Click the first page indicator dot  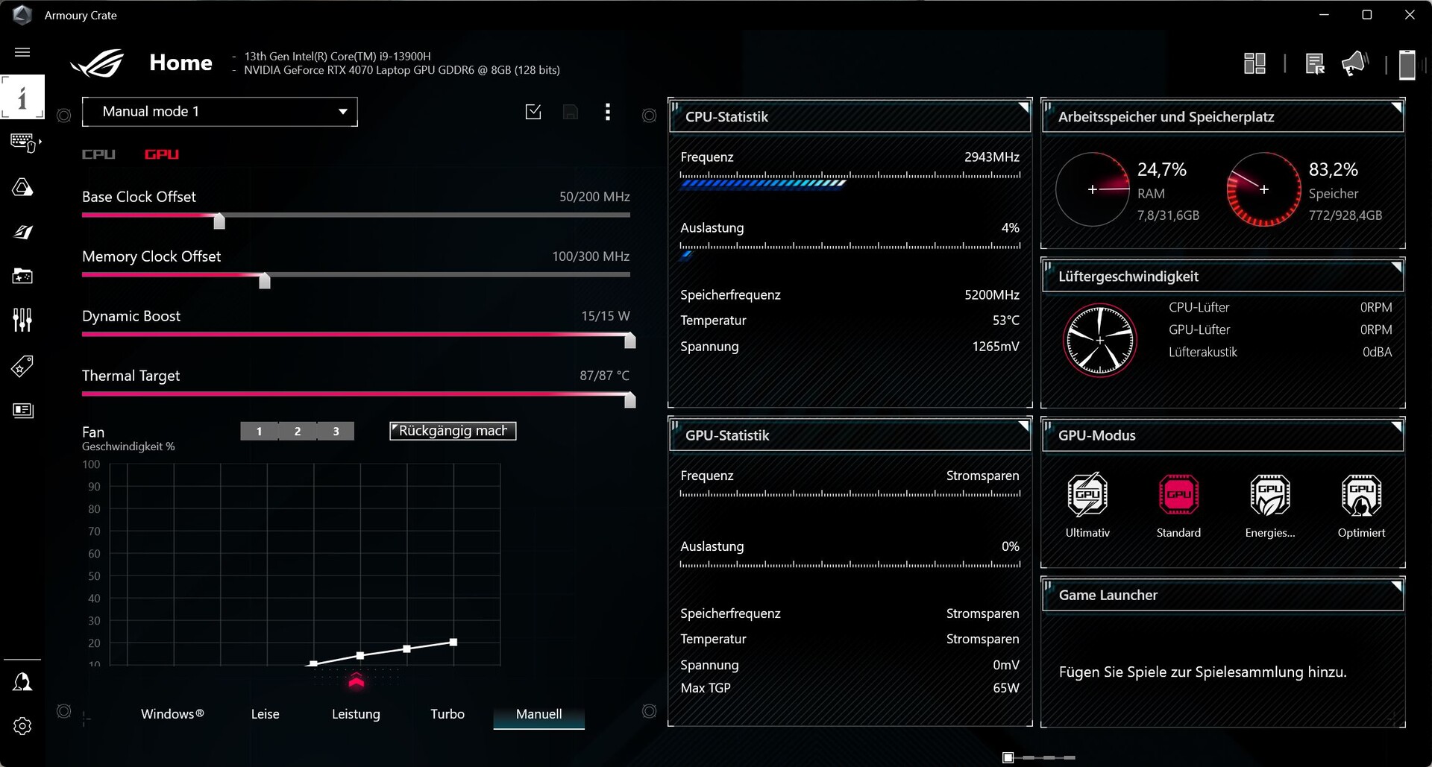click(x=1008, y=757)
